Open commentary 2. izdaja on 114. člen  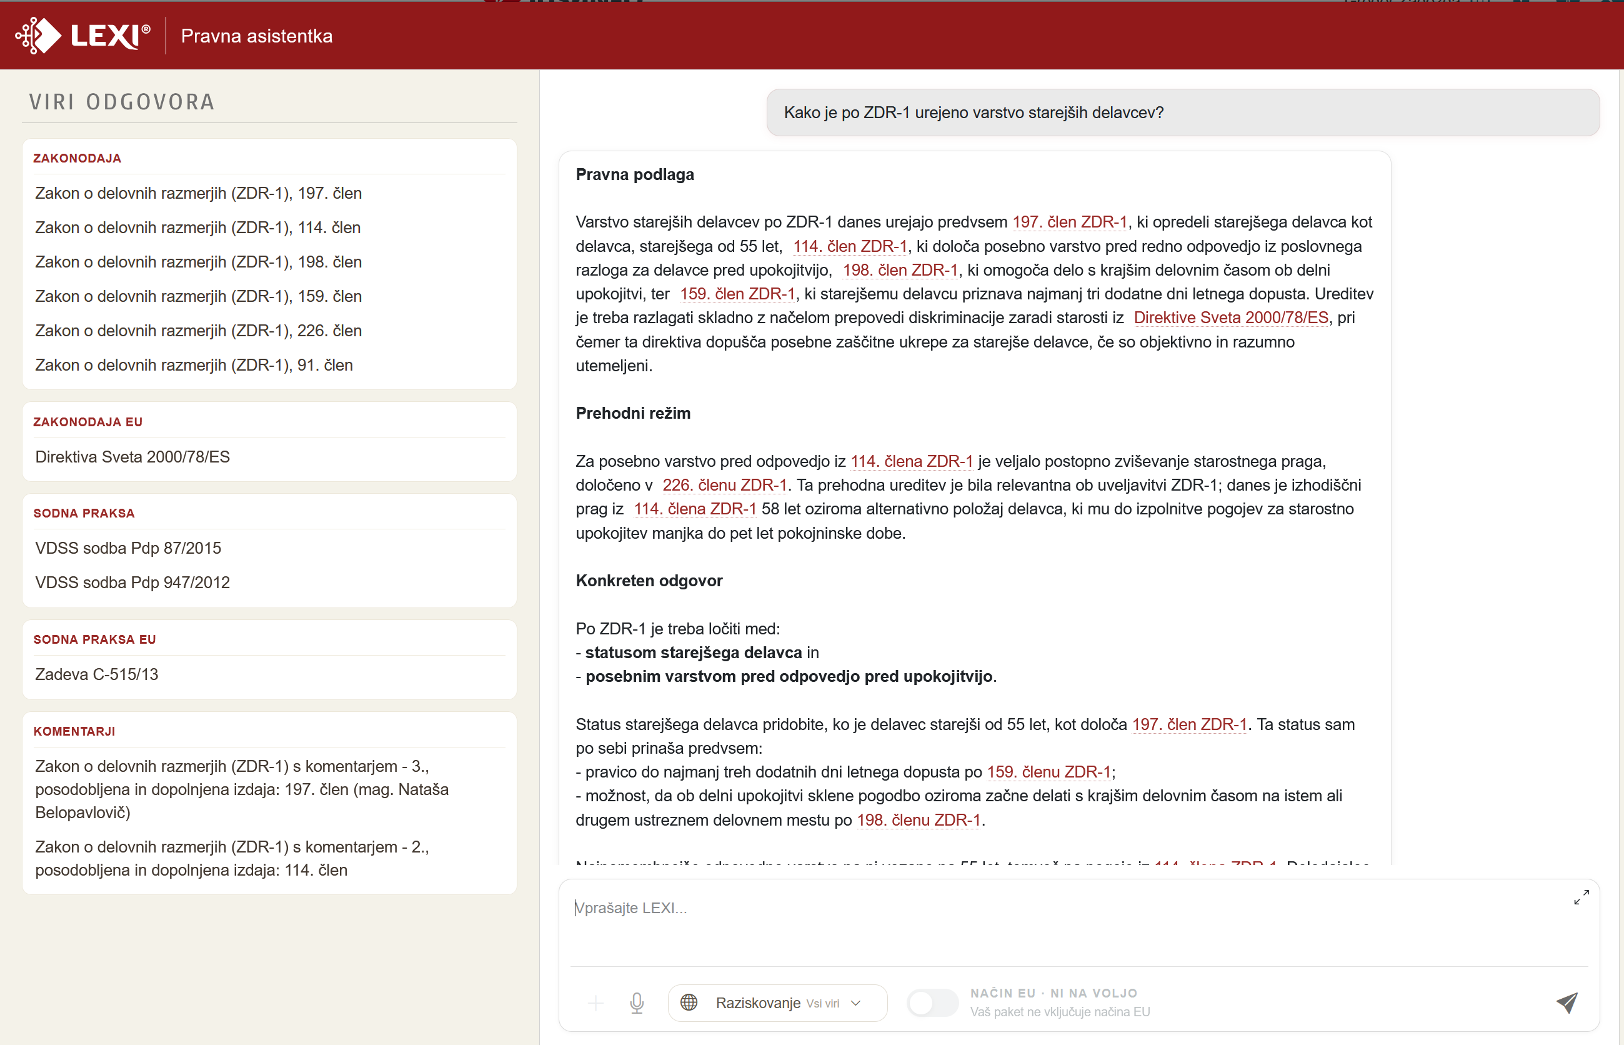(x=232, y=858)
